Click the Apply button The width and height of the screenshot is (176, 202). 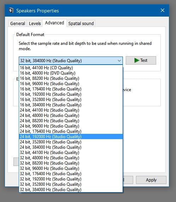[151, 180]
